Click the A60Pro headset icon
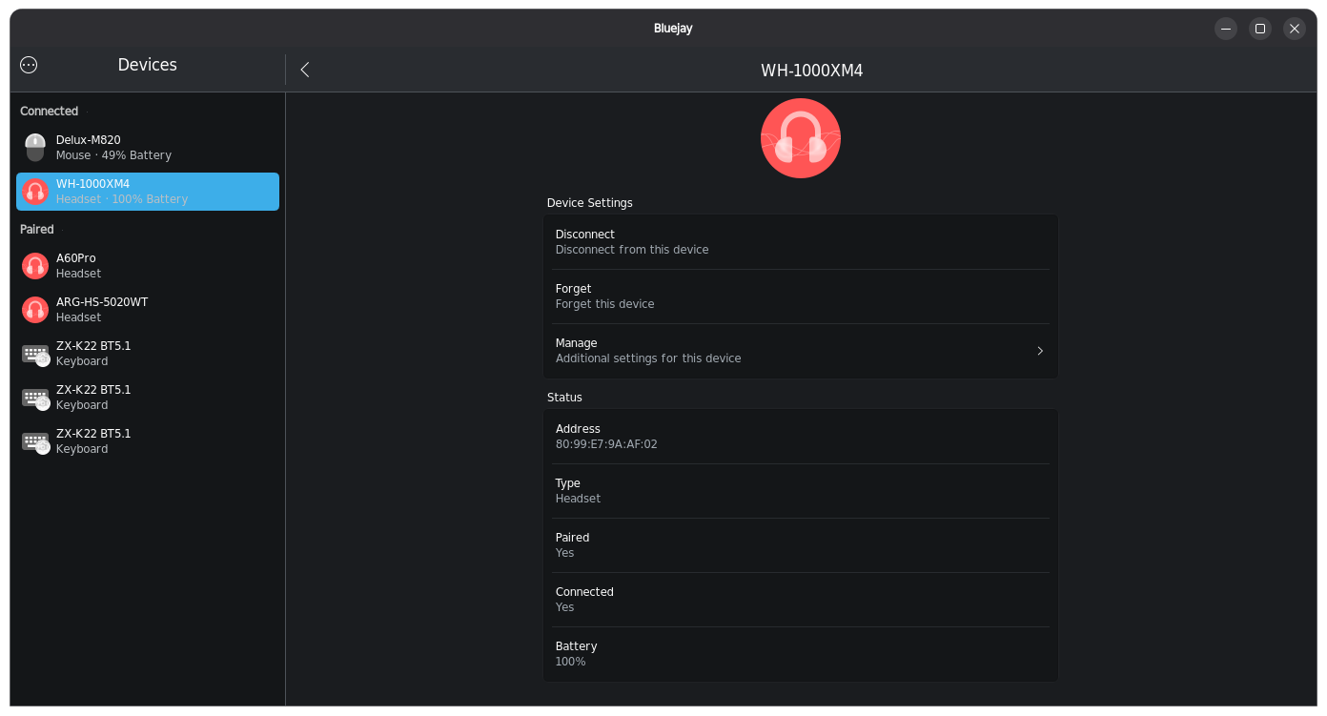Image resolution: width=1327 pixels, height=716 pixels. 35,266
